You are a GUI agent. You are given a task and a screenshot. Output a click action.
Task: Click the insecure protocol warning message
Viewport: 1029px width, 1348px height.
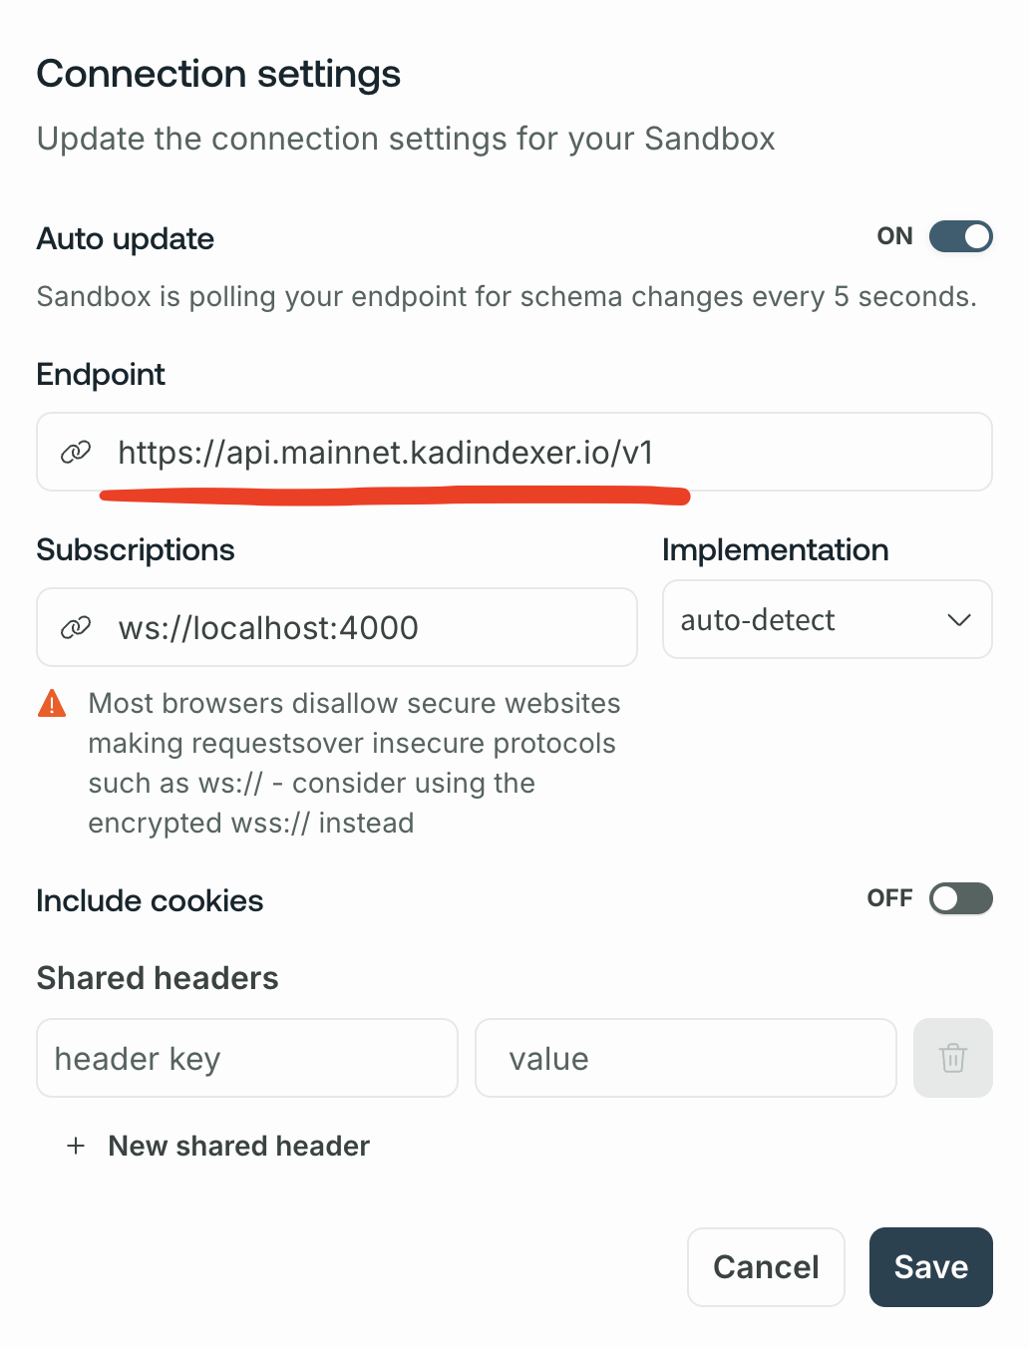pos(351,763)
